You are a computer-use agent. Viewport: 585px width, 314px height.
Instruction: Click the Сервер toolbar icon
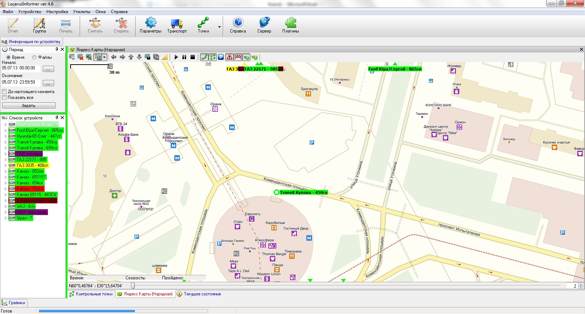[x=264, y=26]
